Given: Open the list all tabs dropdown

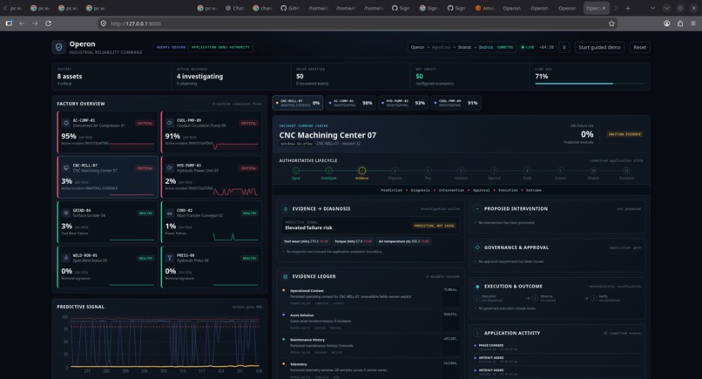Looking at the screenshot, I should tap(652, 8).
